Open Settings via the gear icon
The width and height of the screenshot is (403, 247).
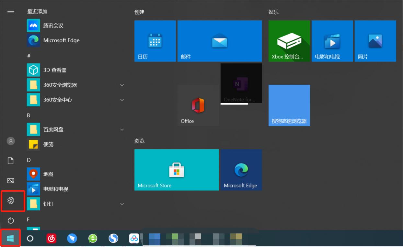click(x=11, y=201)
